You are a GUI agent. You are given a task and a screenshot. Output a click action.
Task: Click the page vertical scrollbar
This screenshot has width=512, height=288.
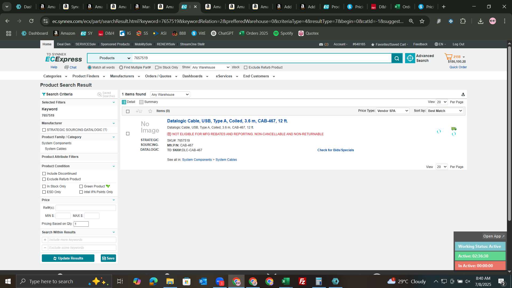pos(509,133)
